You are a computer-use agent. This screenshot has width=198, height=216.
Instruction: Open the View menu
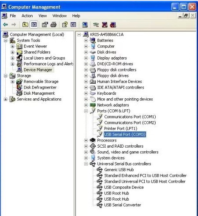43,16
